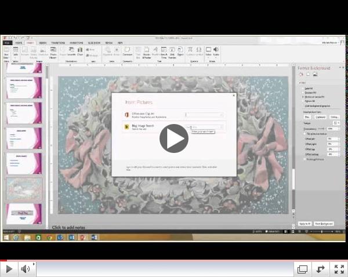Open the Windows Start button

click(6, 238)
